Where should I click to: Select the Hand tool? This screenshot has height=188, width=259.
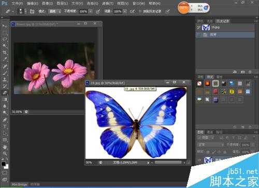tap(5, 147)
